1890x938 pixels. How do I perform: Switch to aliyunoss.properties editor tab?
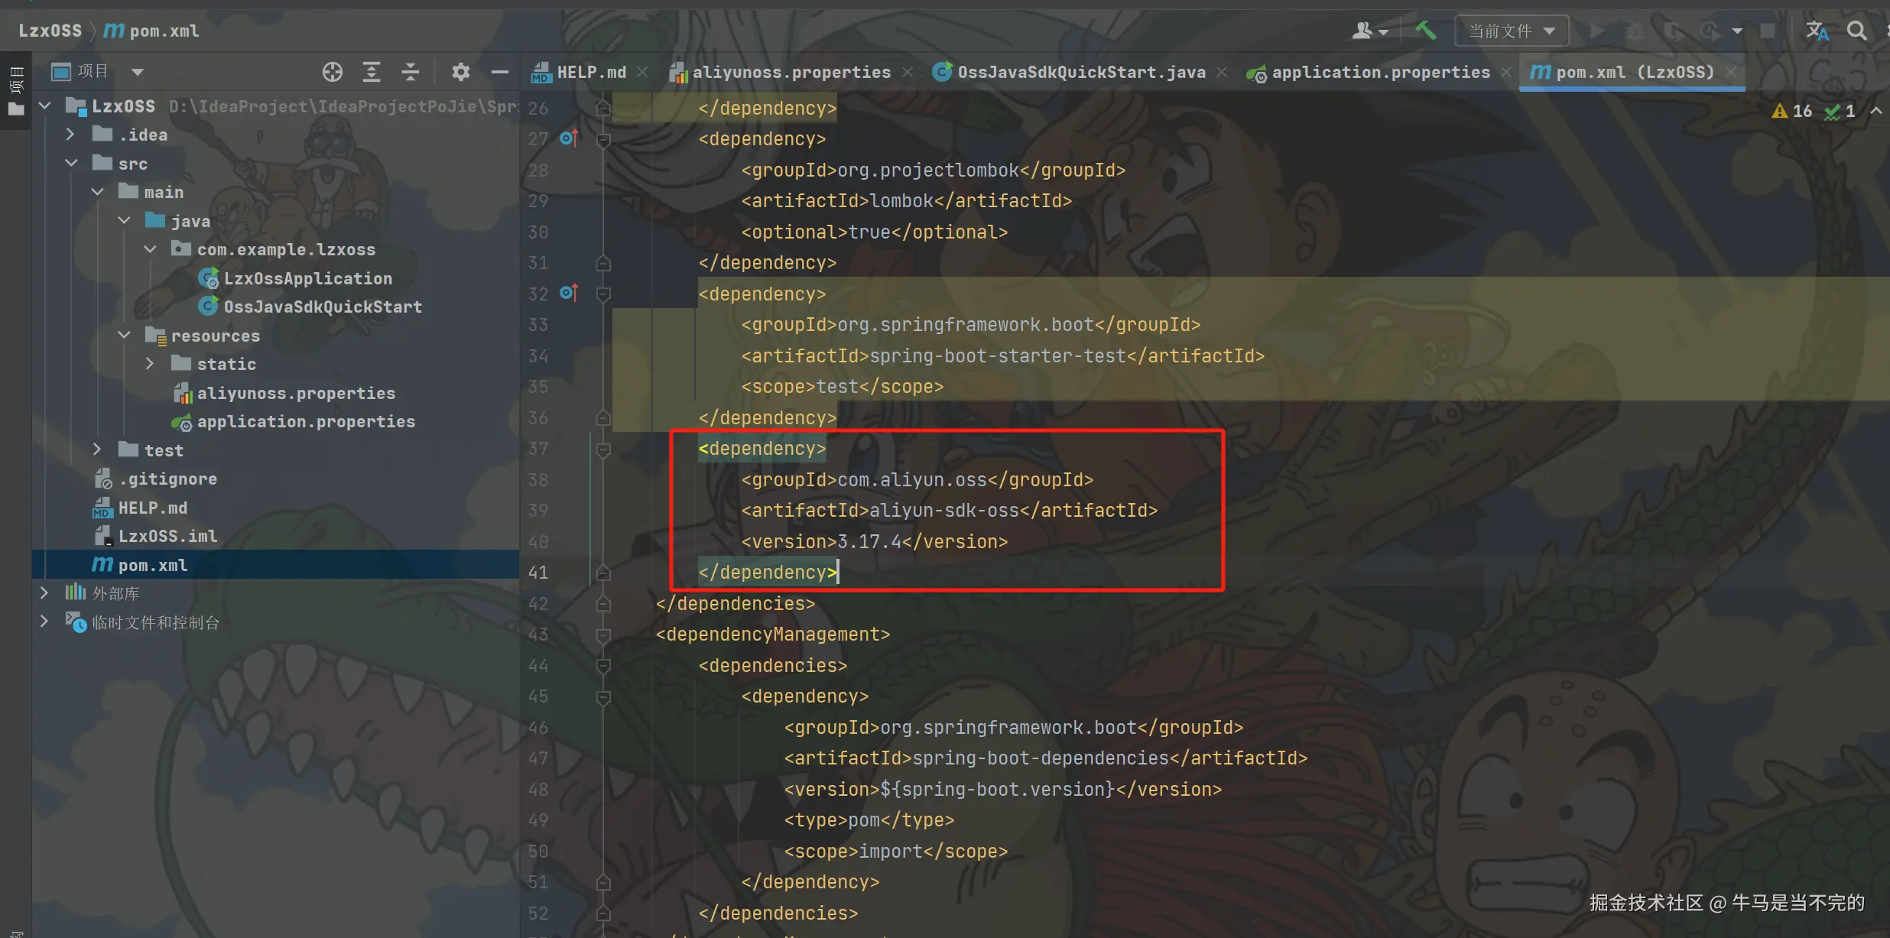(791, 72)
